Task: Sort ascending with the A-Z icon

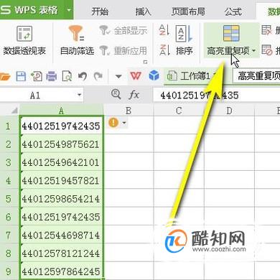Action: [x=164, y=30]
